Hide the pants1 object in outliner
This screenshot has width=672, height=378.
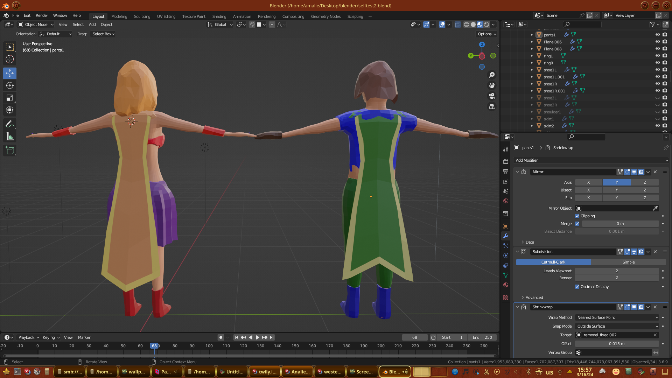(x=658, y=35)
